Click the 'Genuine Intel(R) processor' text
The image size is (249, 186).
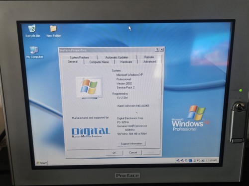point(132,126)
